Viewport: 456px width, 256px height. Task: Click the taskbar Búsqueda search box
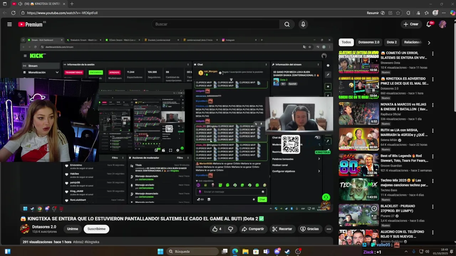coord(192,251)
